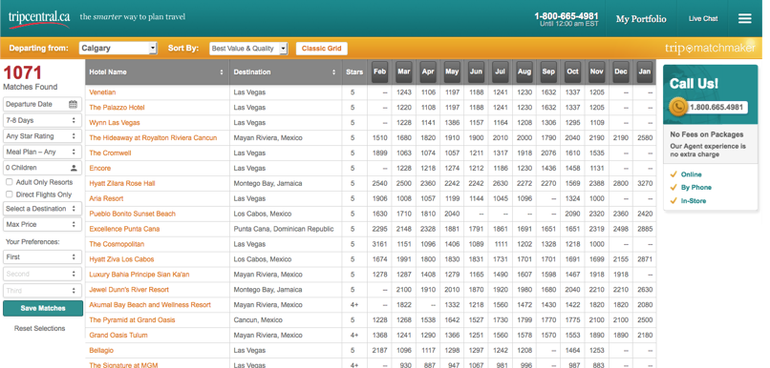Image resolution: width=770 pixels, height=368 pixels.
Task: Click the Hotel Name sort arrows
Action: [222, 72]
